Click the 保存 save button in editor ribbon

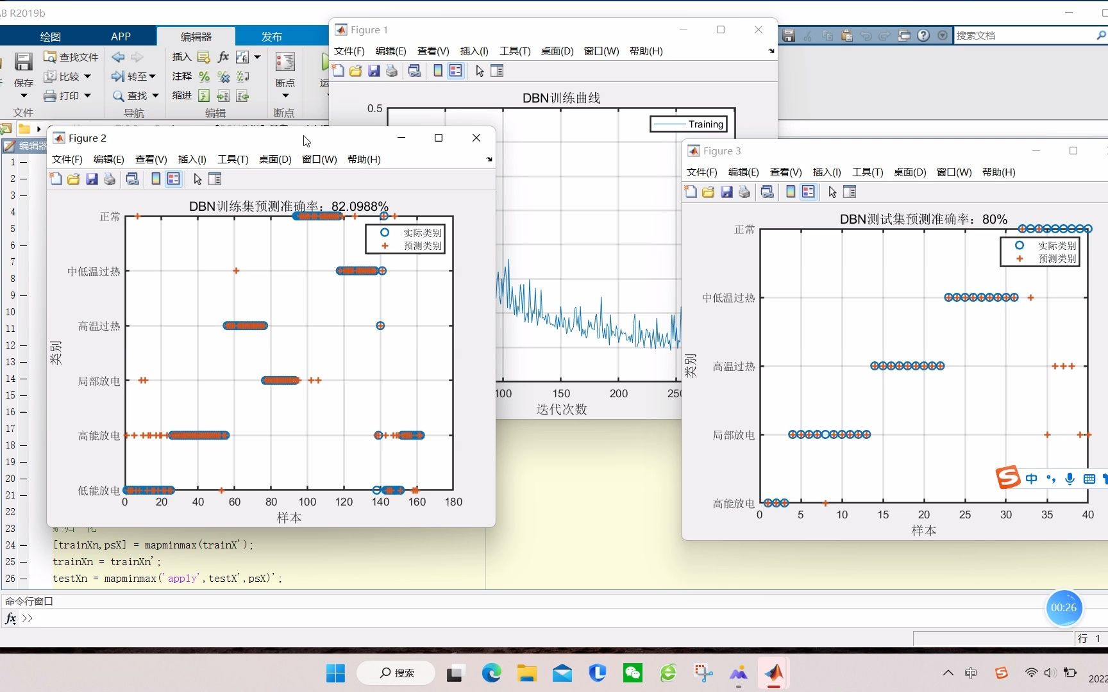(24, 70)
